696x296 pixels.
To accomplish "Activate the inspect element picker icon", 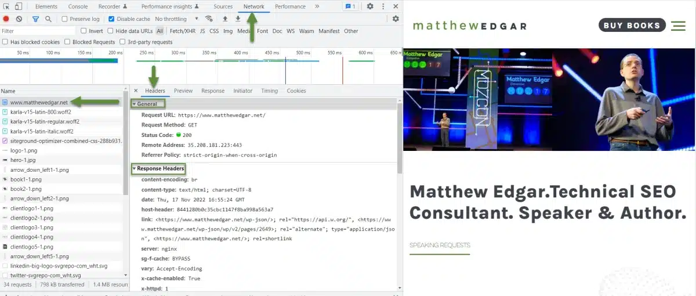I will click(x=6, y=6).
